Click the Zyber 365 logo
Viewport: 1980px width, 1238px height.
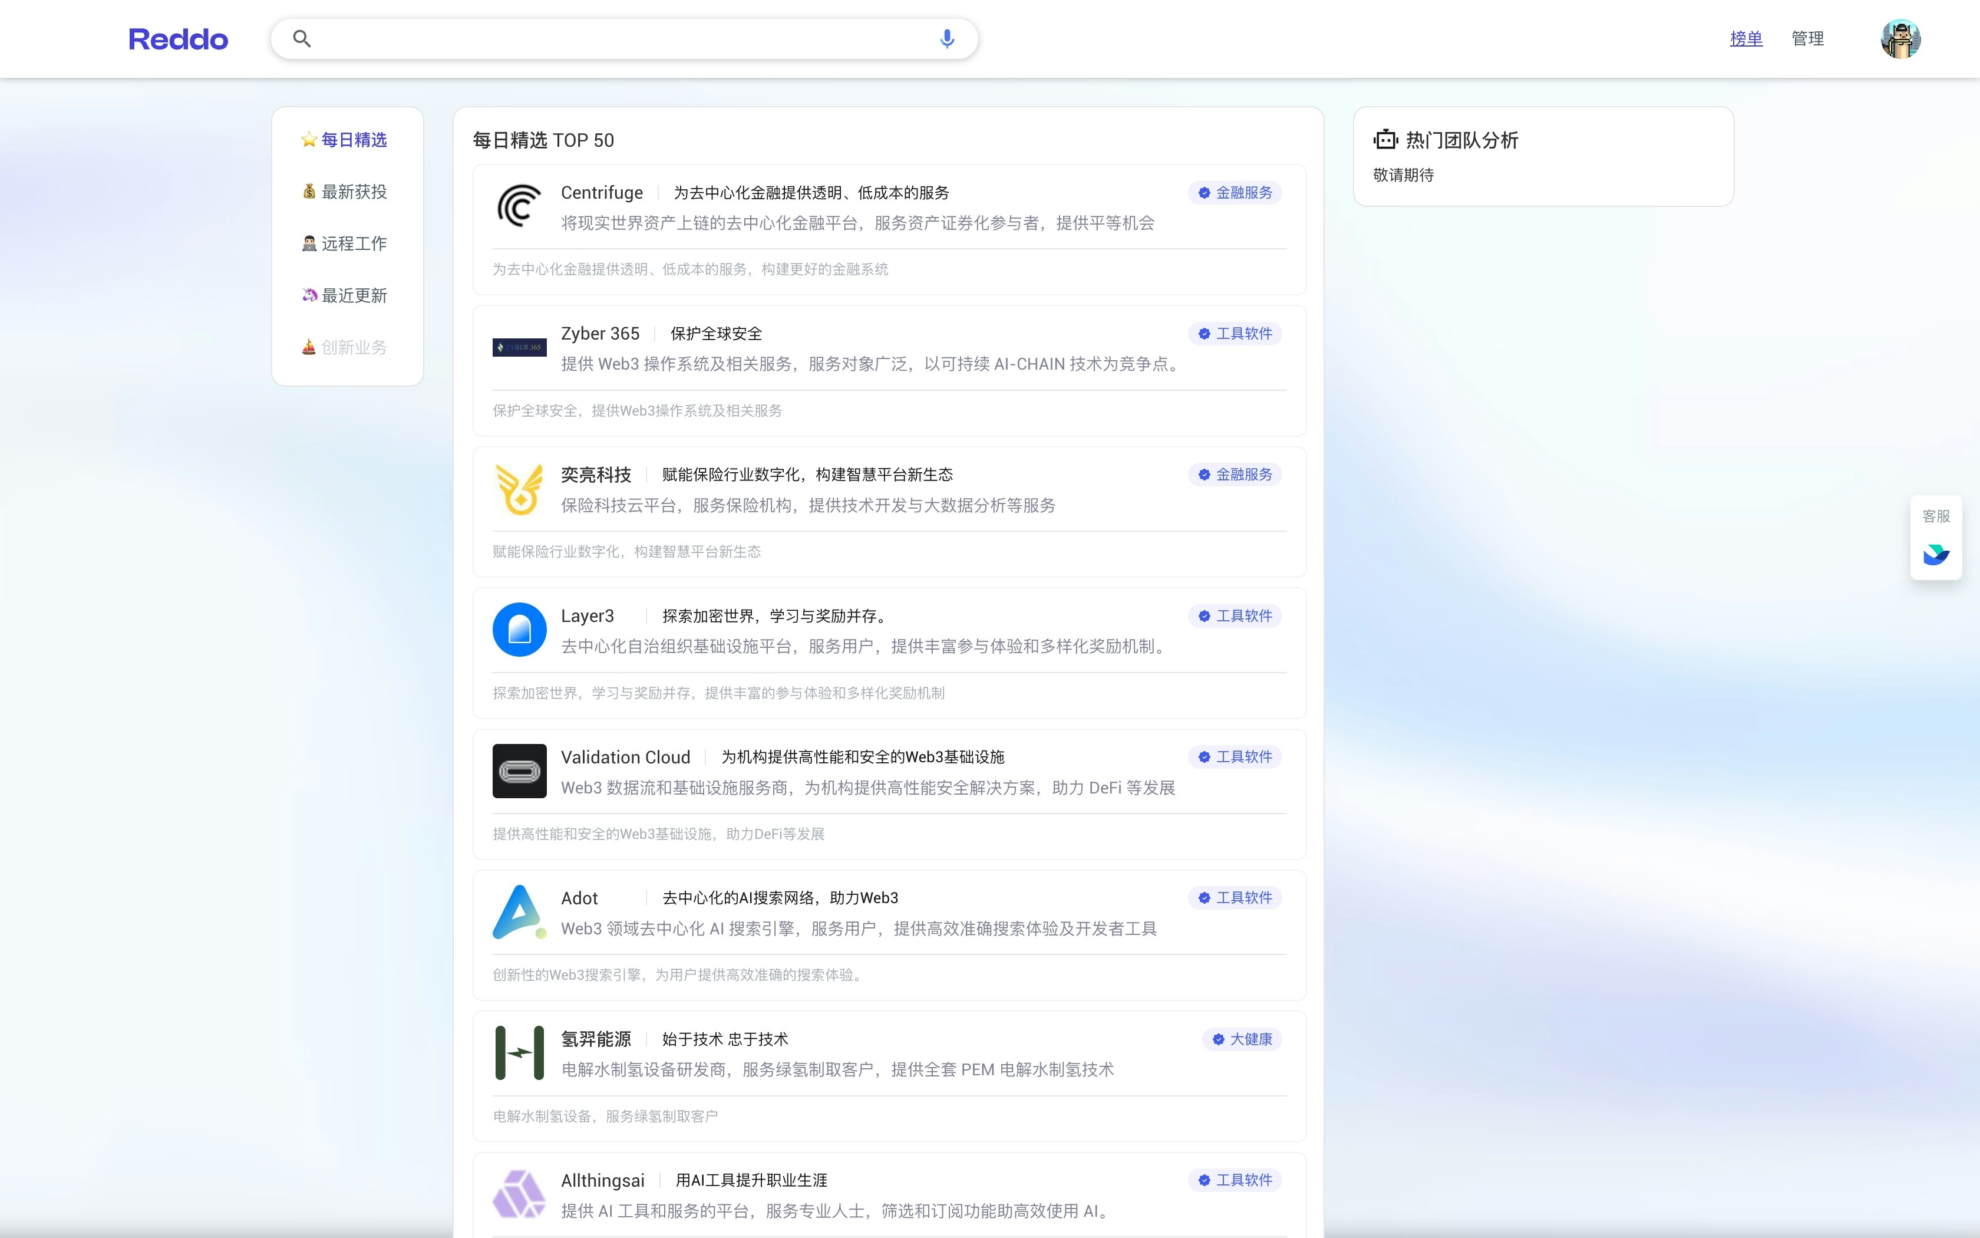click(520, 347)
